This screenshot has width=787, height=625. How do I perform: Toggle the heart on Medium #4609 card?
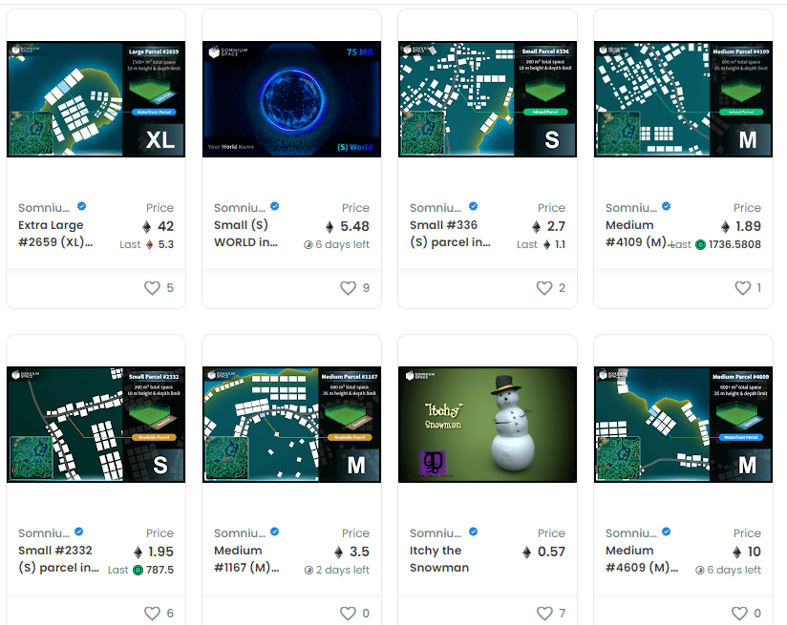tap(737, 614)
